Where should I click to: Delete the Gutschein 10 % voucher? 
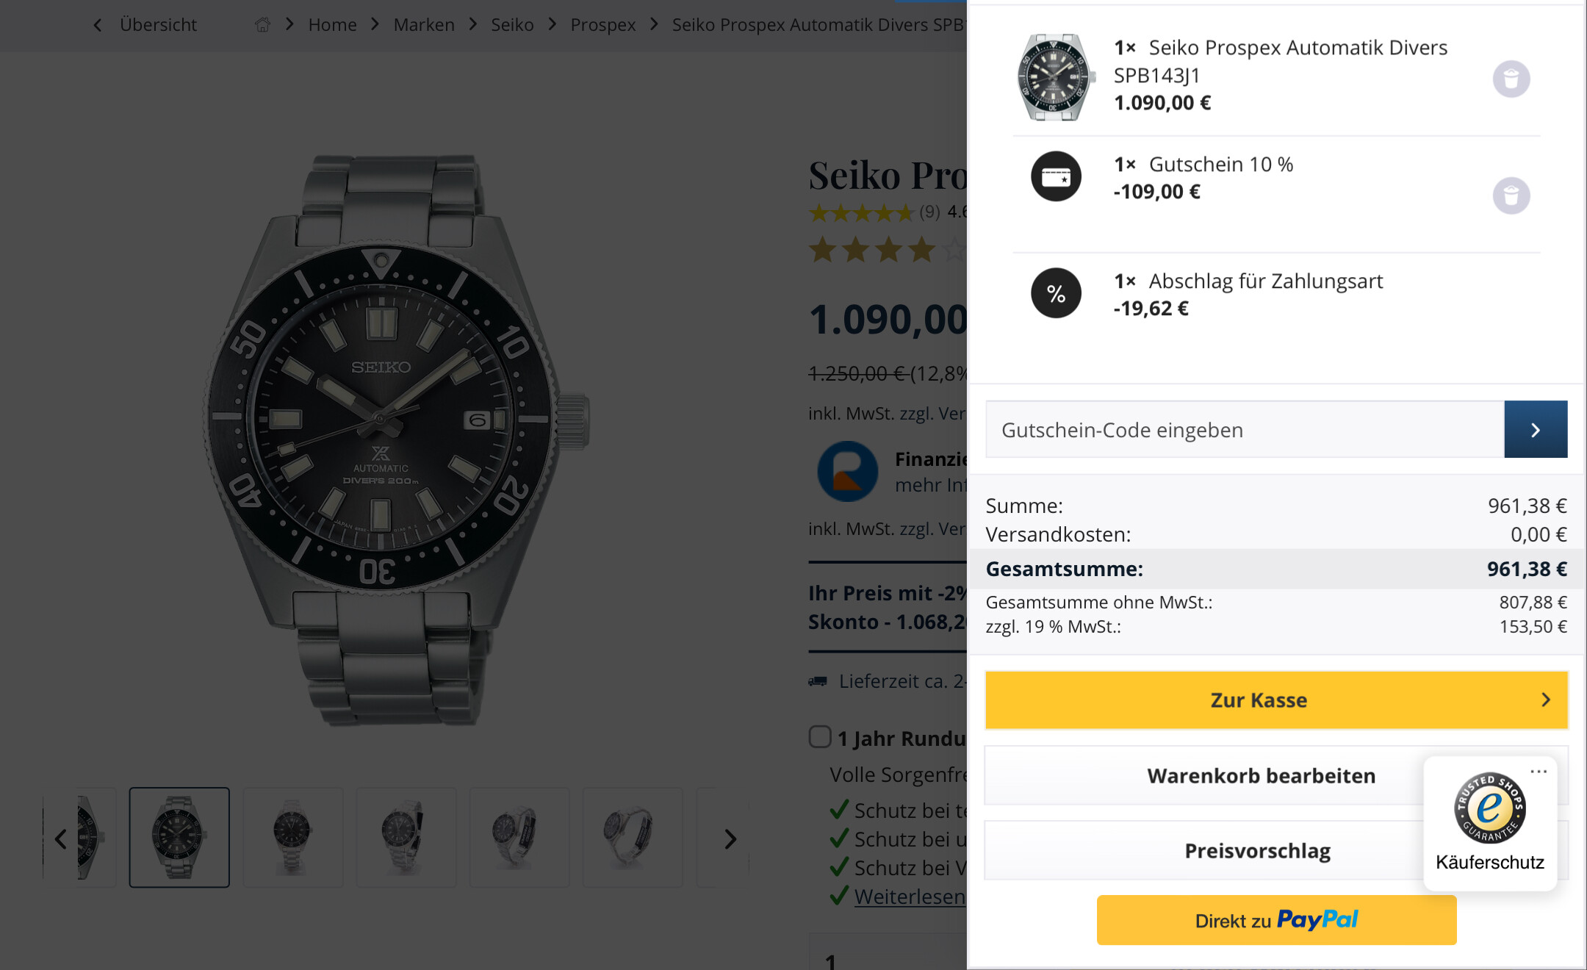tap(1511, 195)
